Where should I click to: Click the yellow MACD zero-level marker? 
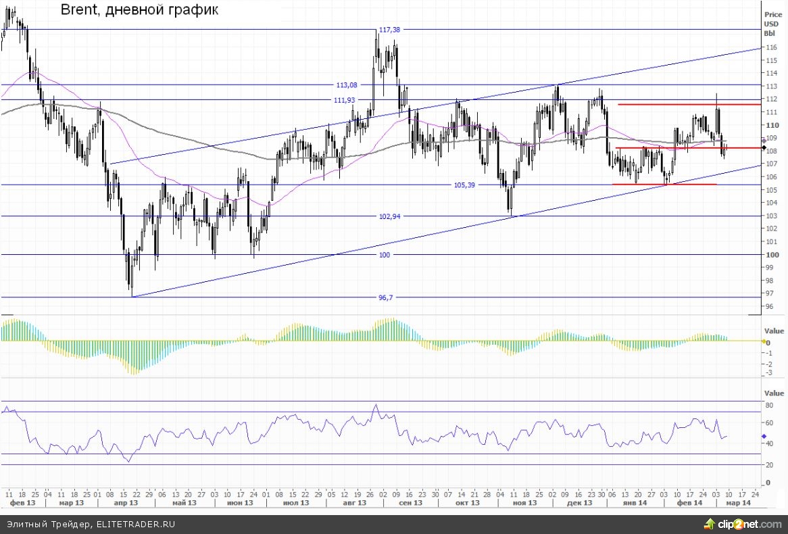click(x=763, y=343)
